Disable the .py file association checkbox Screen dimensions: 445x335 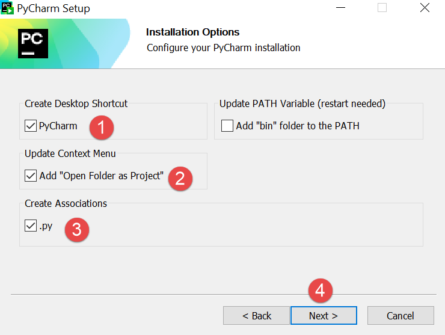pos(31,226)
